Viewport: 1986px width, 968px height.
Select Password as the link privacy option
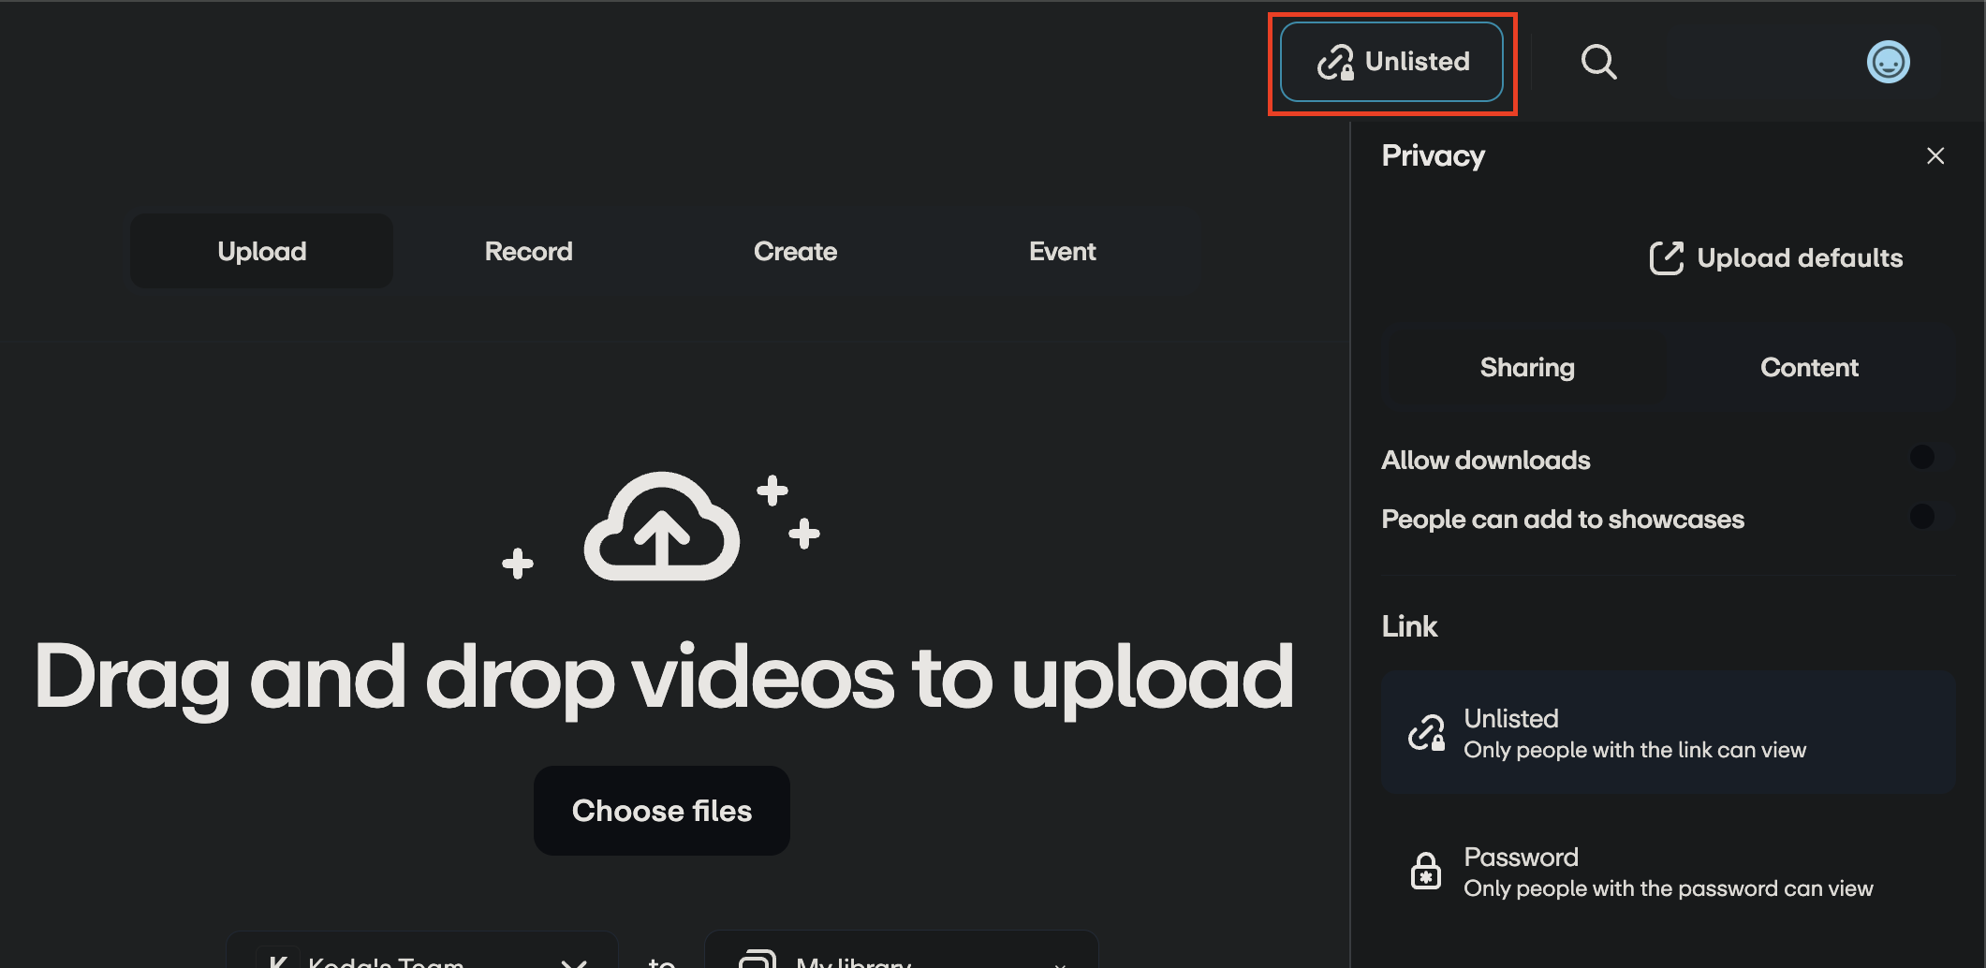1668,870
